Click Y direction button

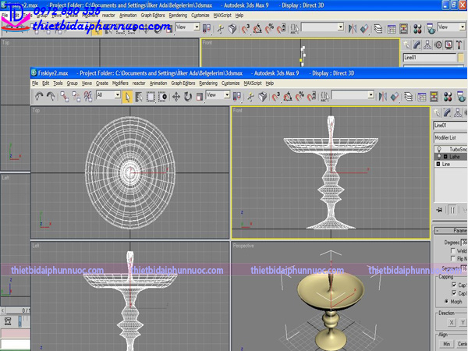click(463, 322)
